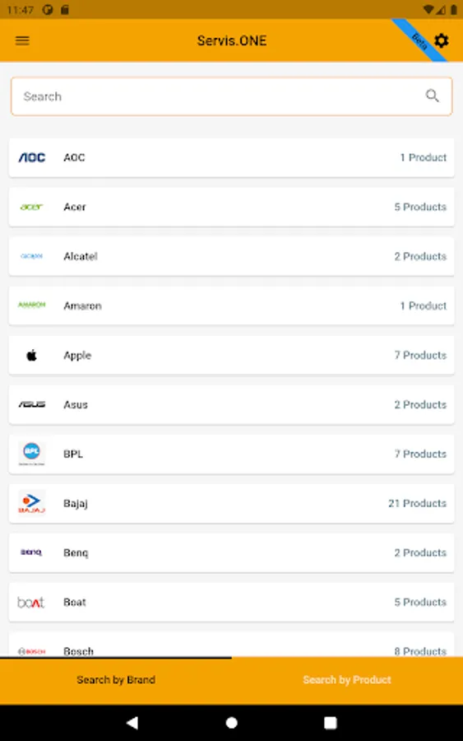Select the Bosch brand row

click(x=232, y=645)
